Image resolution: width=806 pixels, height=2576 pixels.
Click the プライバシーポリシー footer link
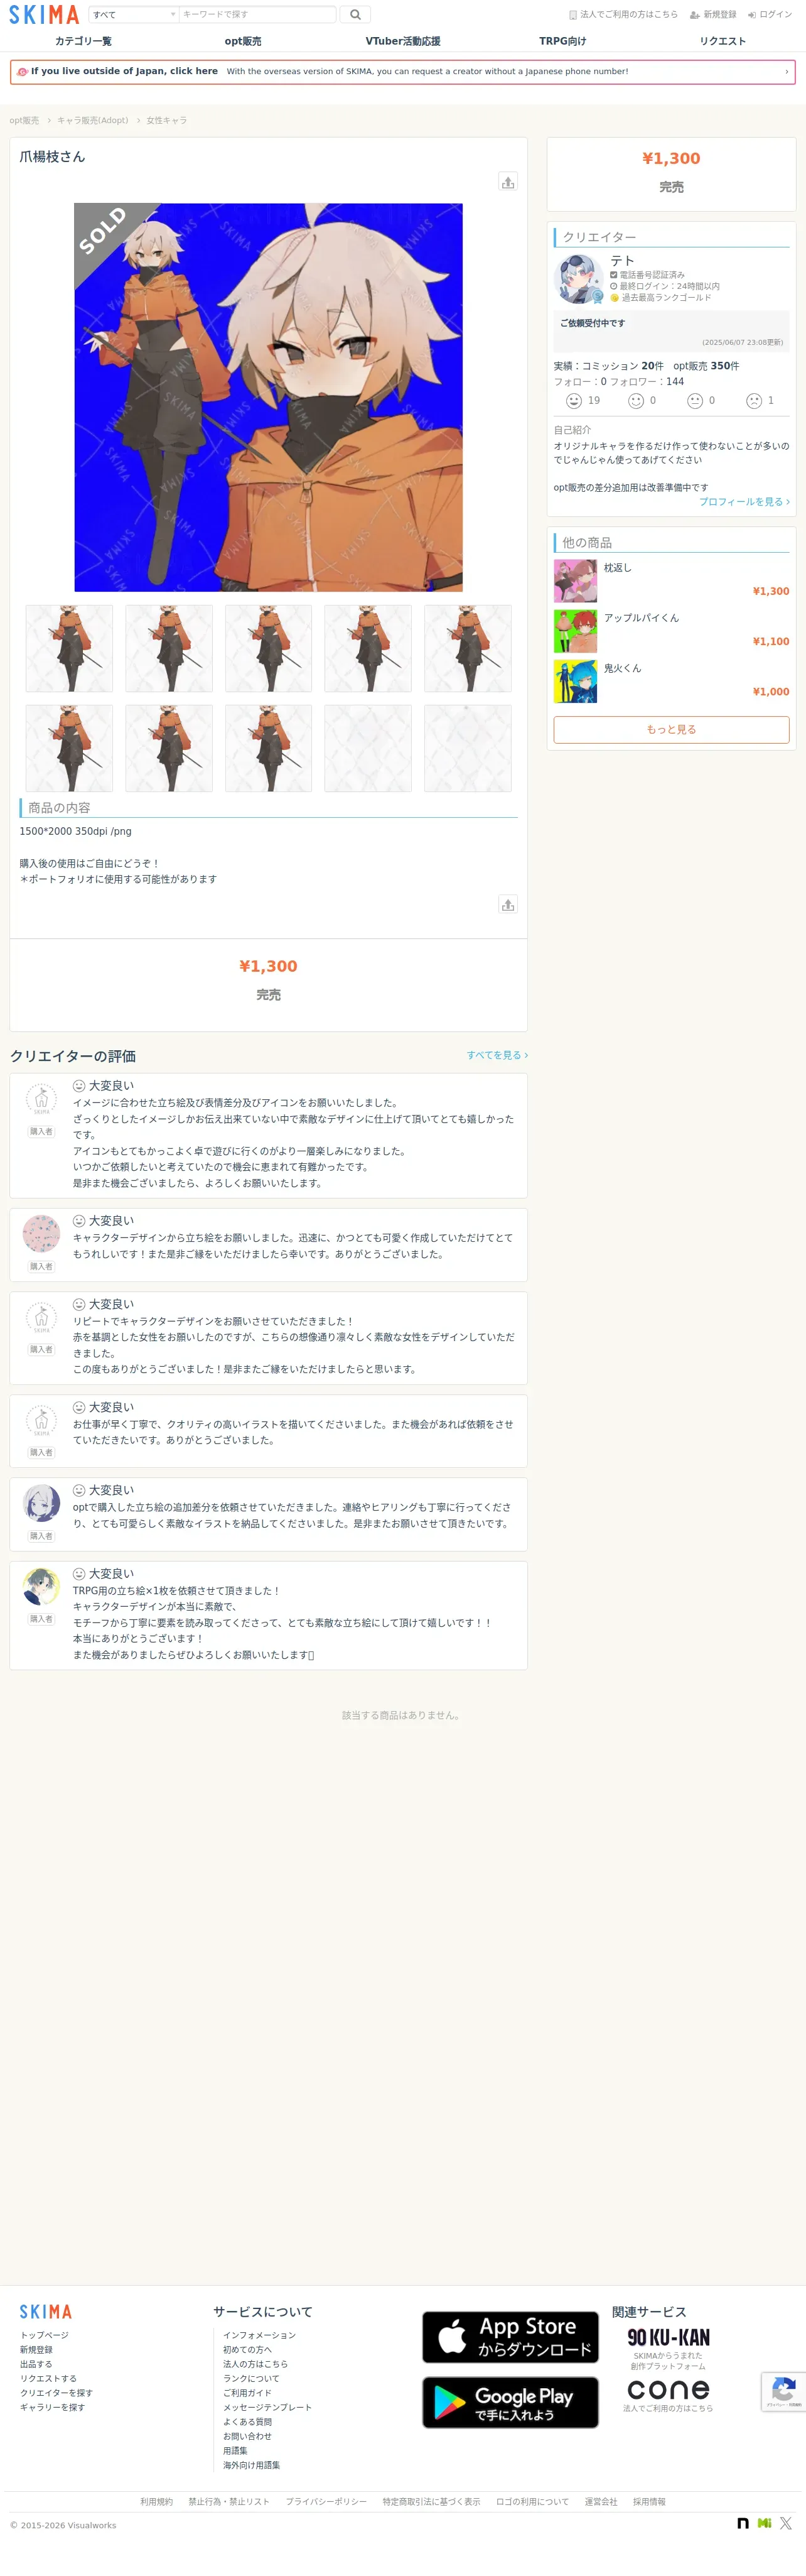click(x=326, y=2502)
